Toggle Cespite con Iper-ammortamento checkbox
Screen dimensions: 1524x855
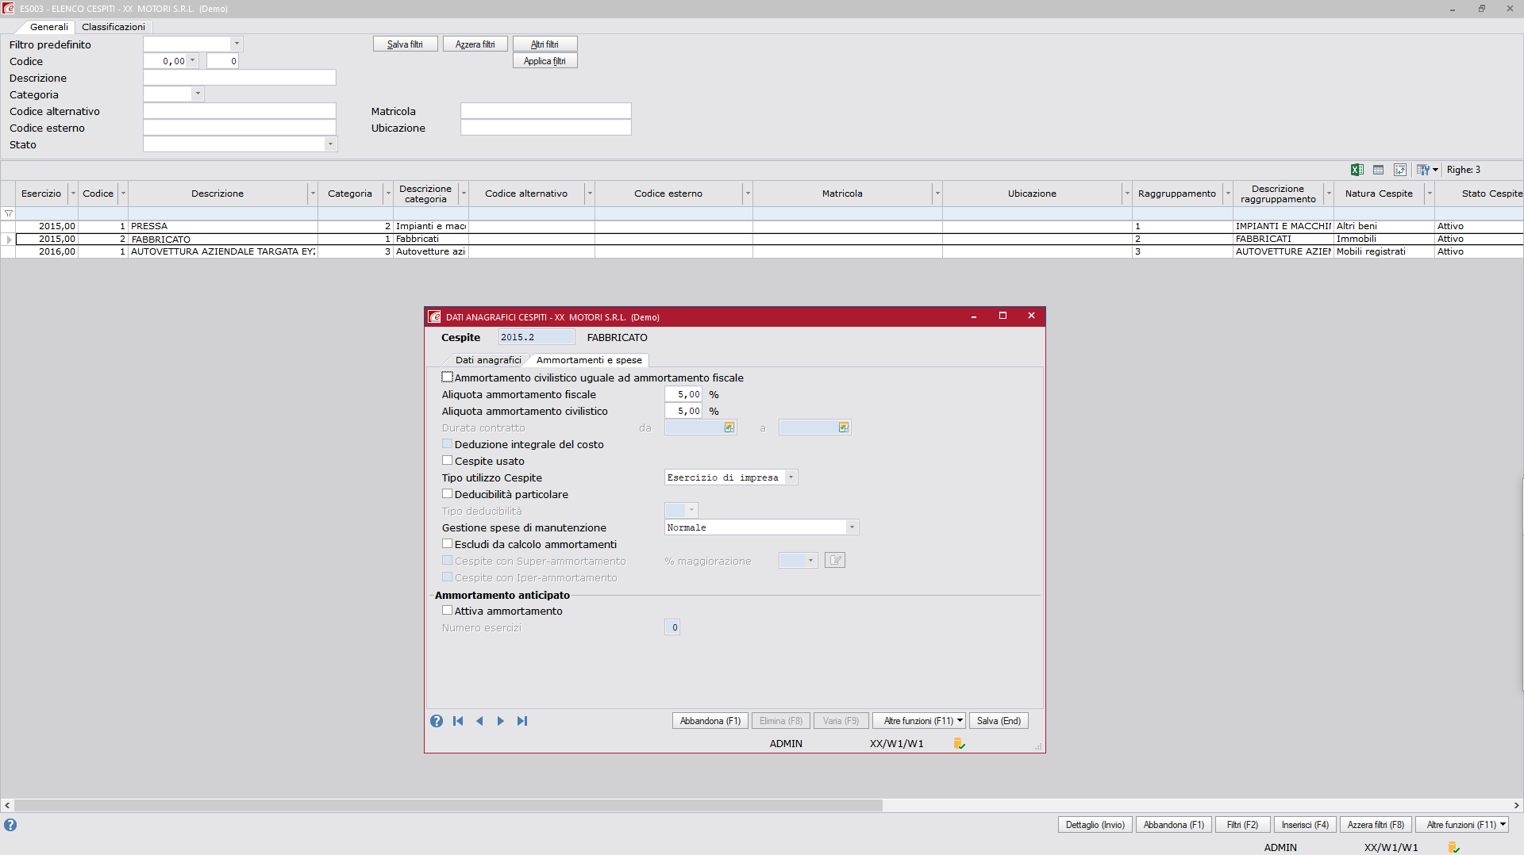(448, 577)
